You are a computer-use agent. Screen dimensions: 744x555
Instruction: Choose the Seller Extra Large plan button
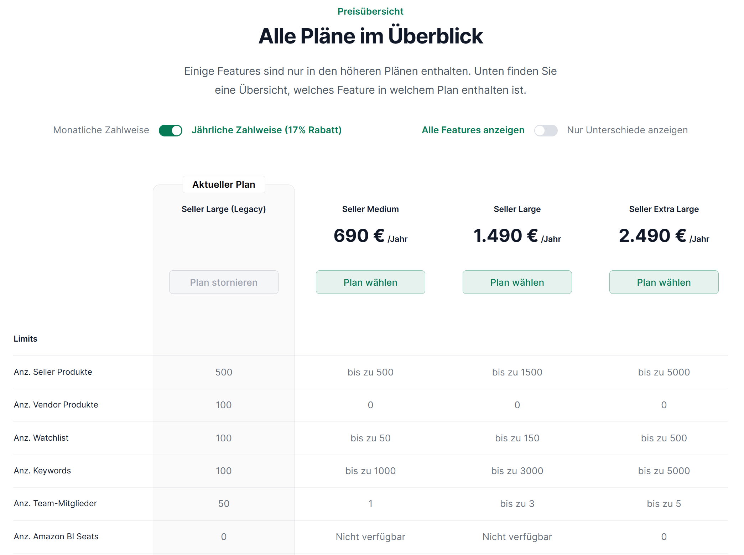(x=664, y=282)
